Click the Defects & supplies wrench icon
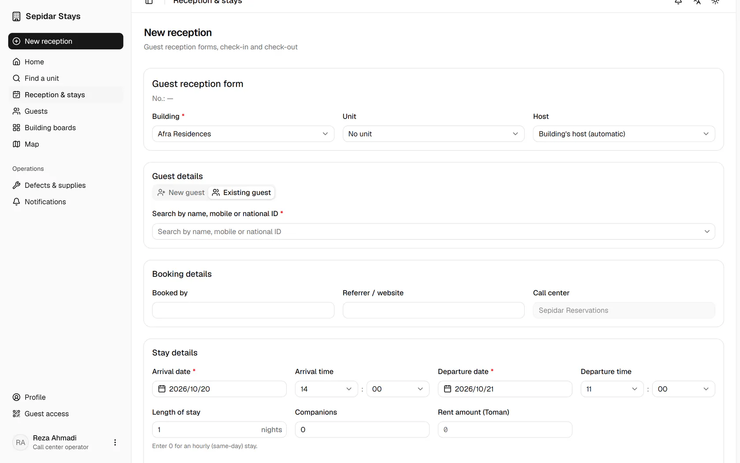The width and height of the screenshot is (740, 463). pyautogui.click(x=16, y=185)
